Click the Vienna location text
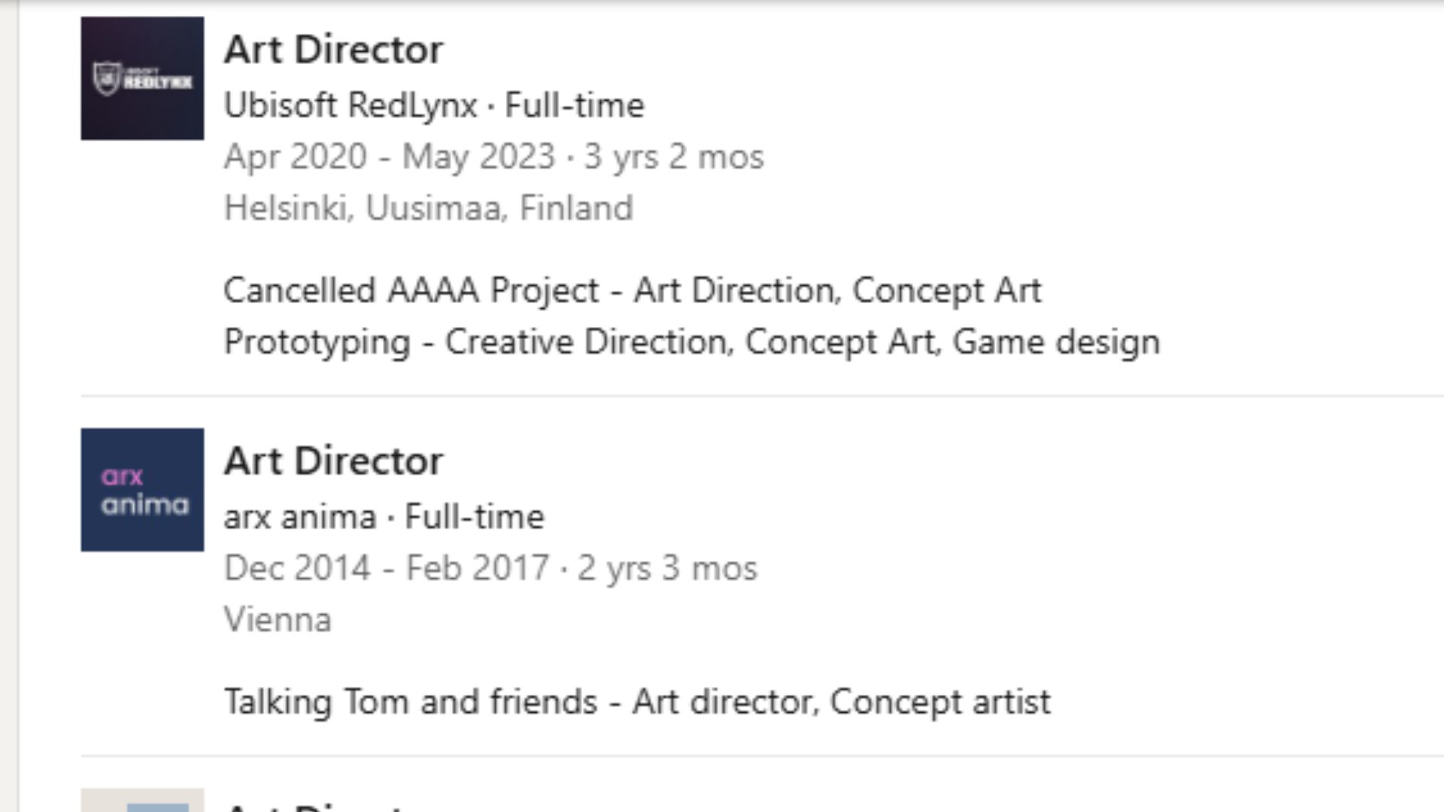 point(278,620)
